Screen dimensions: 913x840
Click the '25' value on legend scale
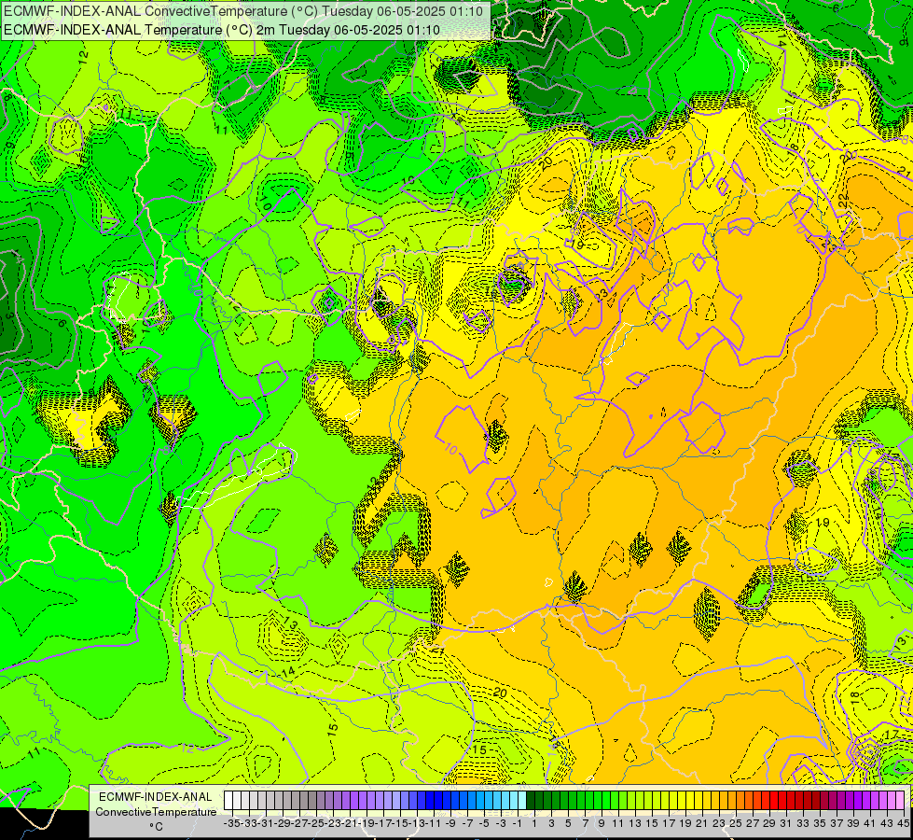point(736,823)
